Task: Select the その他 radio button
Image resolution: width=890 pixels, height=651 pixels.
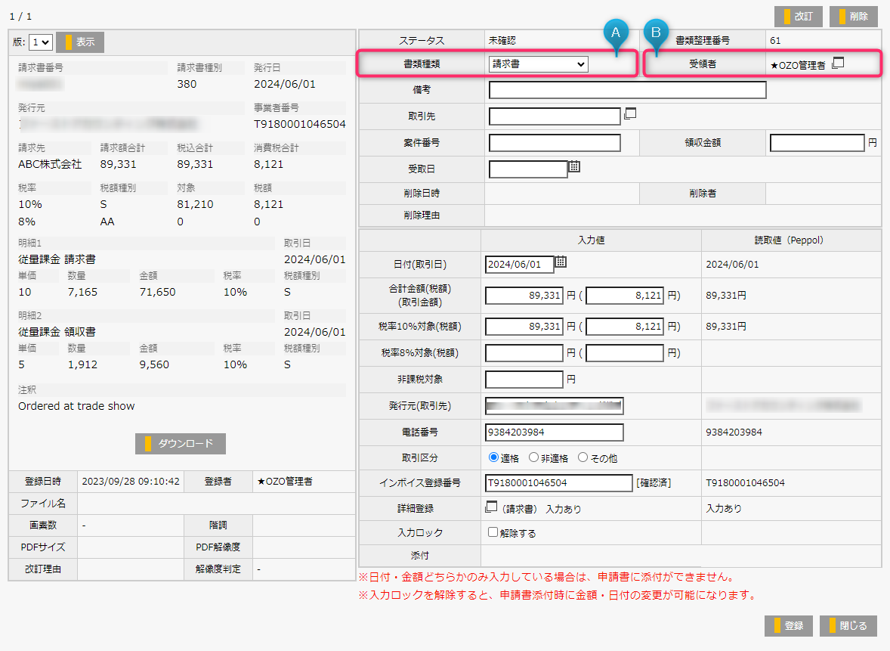Action: click(x=583, y=457)
